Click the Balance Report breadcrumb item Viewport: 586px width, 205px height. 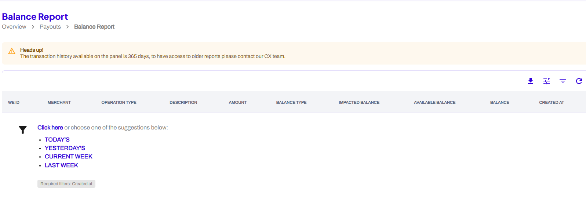click(94, 27)
